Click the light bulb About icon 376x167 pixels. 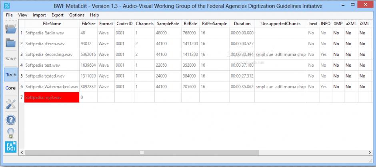click(11, 133)
